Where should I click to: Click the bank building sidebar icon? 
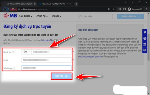[x=145, y=44]
